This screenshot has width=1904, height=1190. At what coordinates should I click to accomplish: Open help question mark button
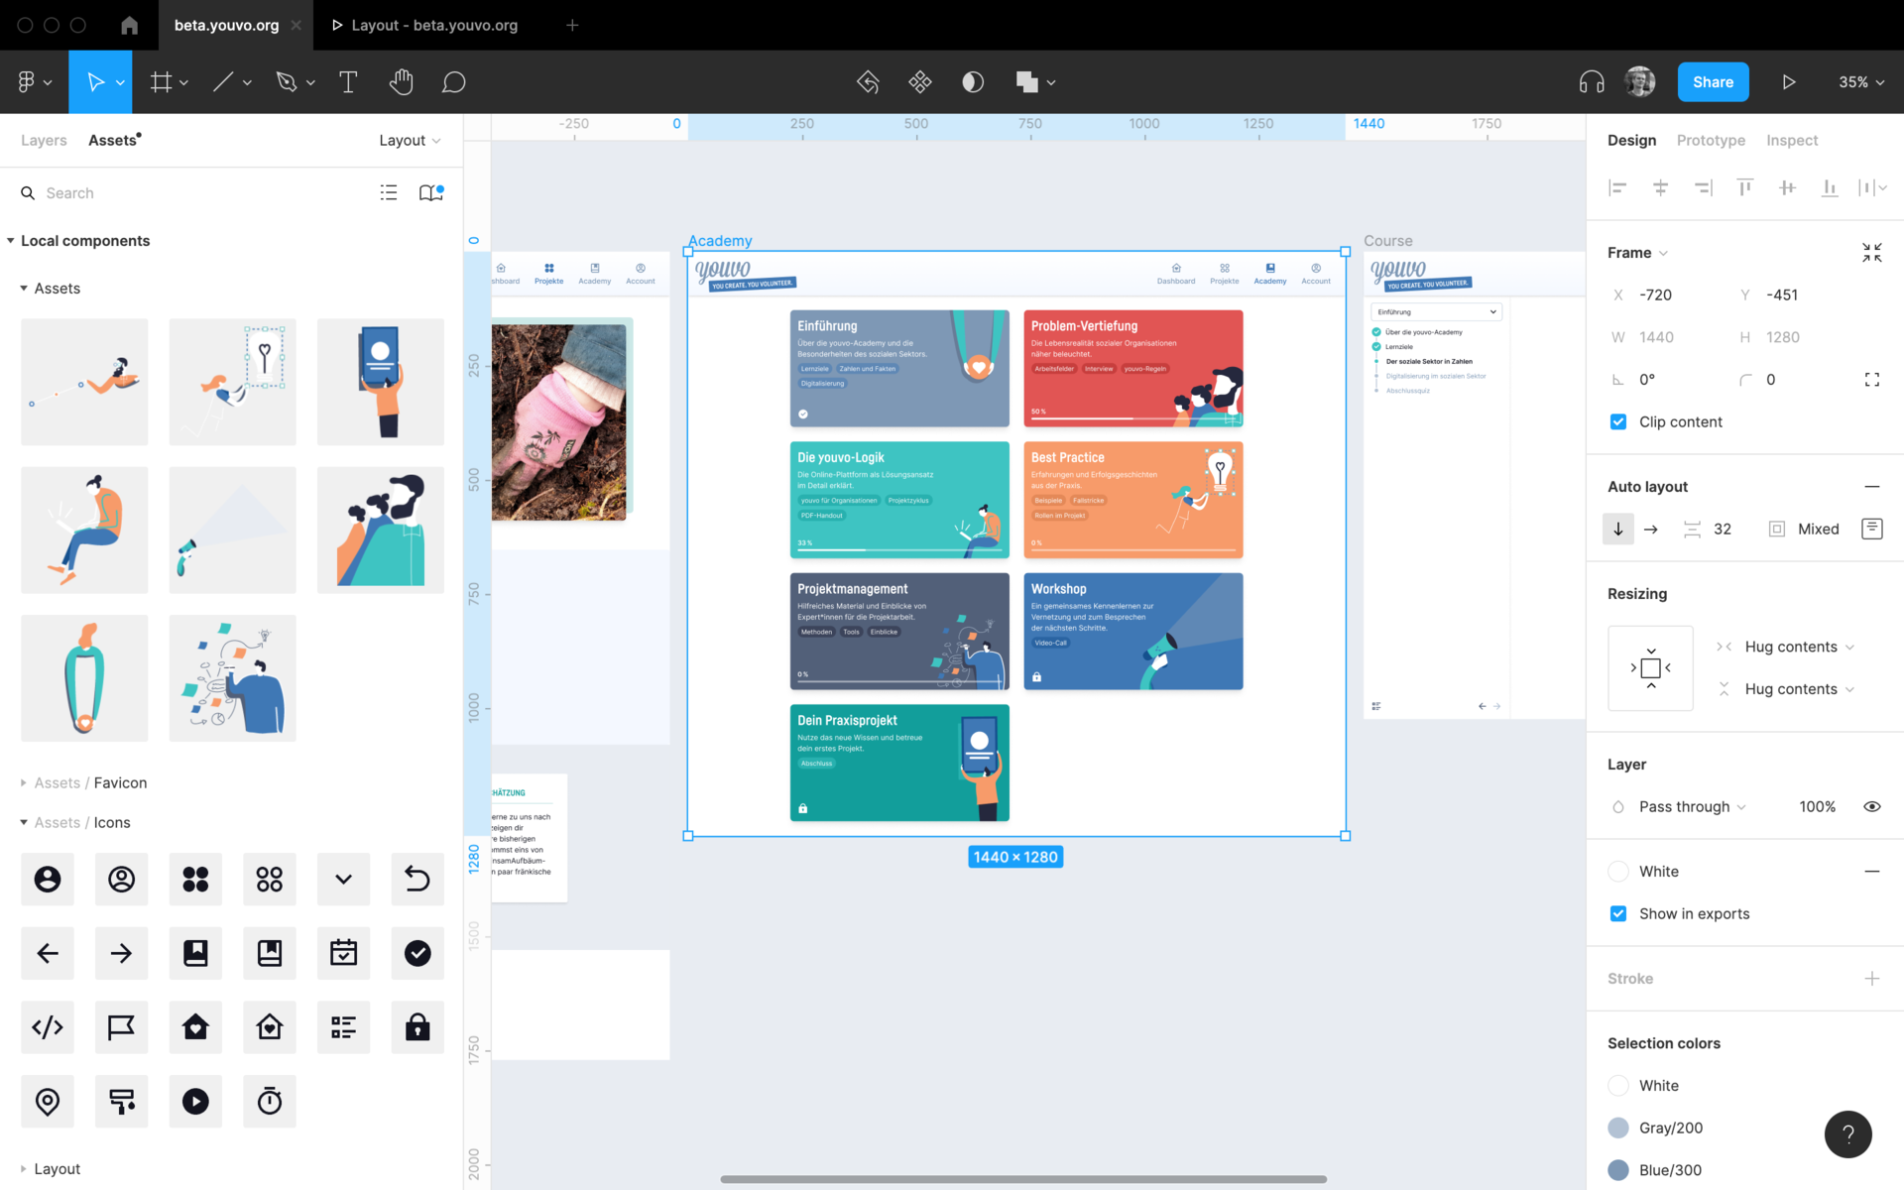tap(1848, 1133)
